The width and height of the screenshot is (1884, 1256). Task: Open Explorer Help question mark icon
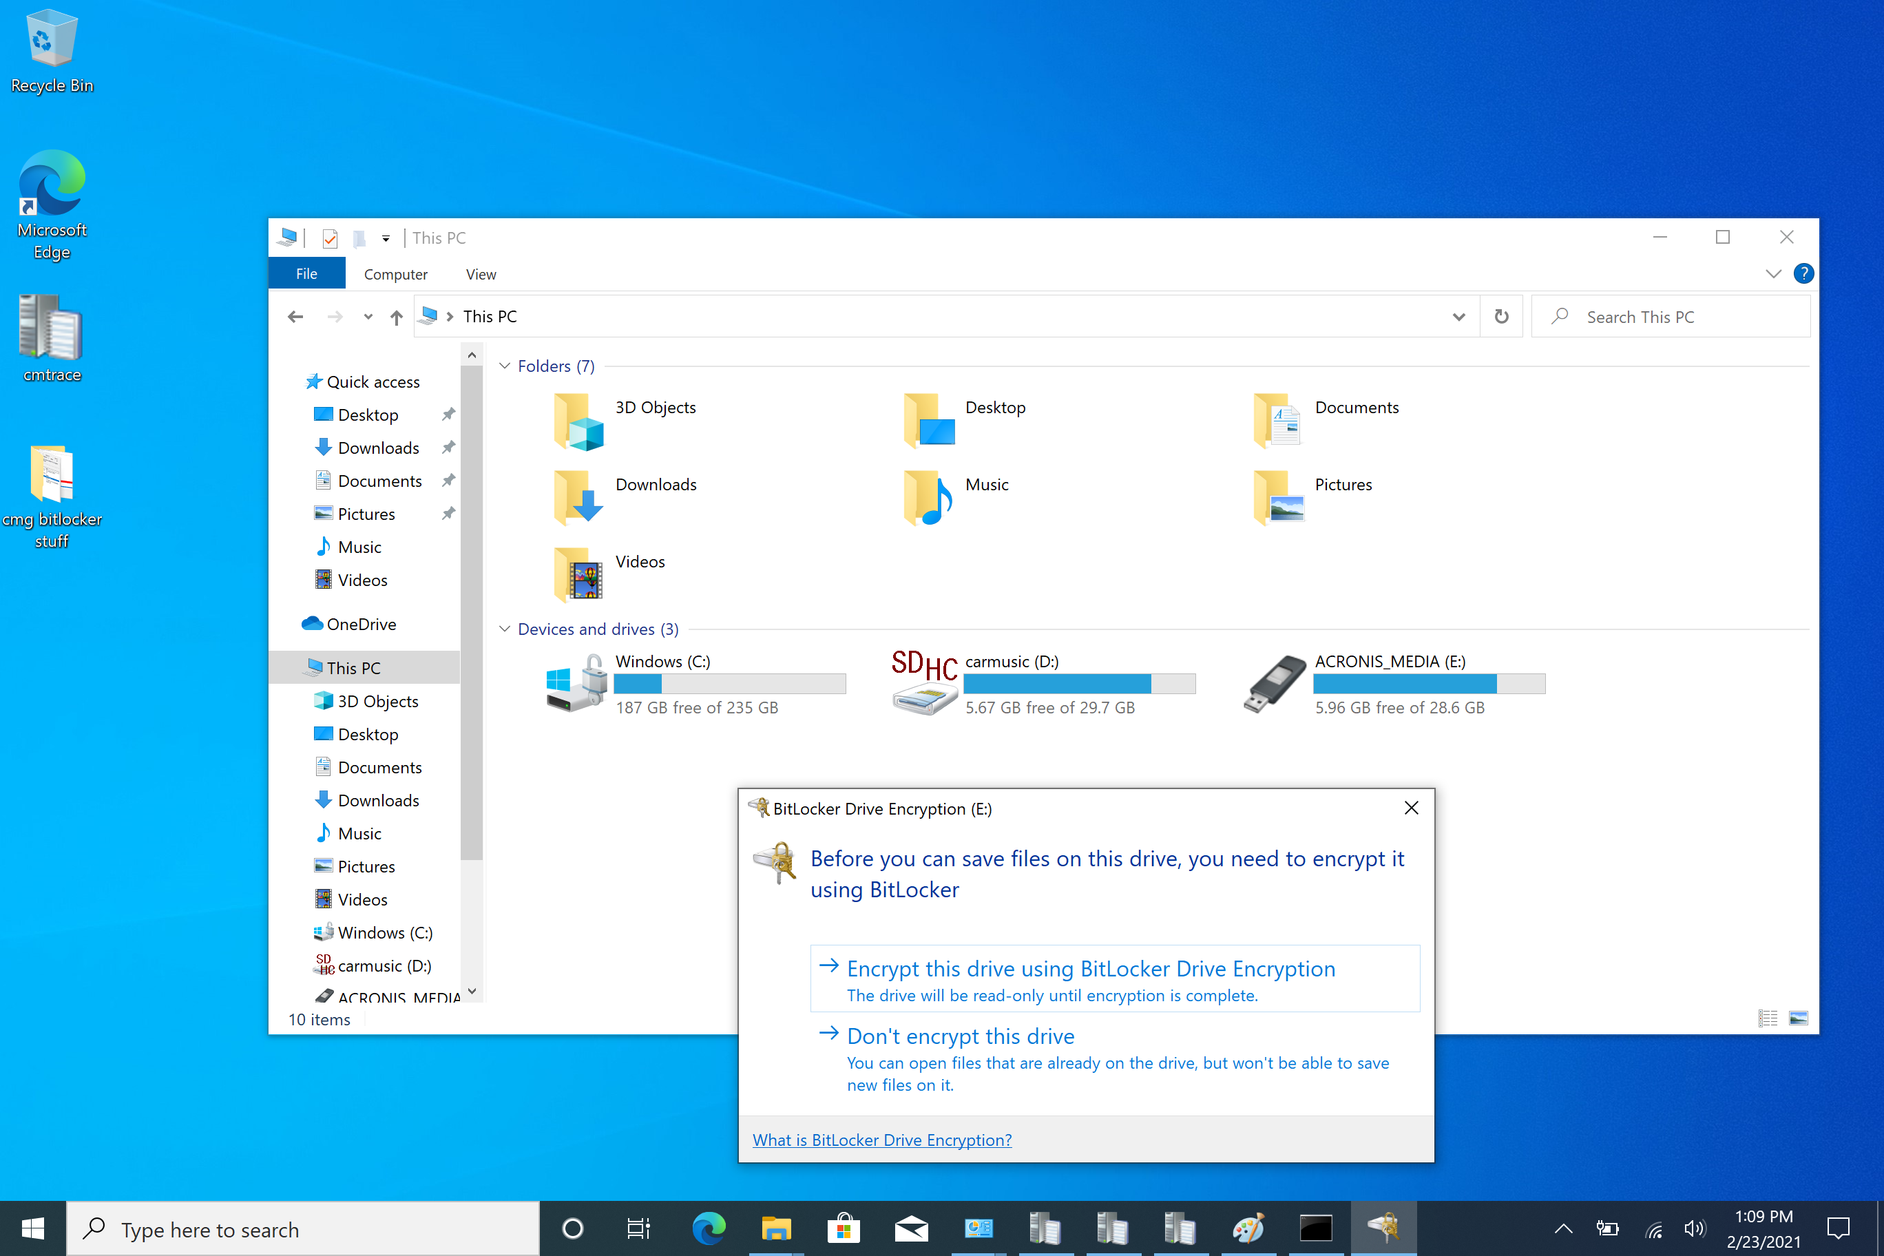1803,274
